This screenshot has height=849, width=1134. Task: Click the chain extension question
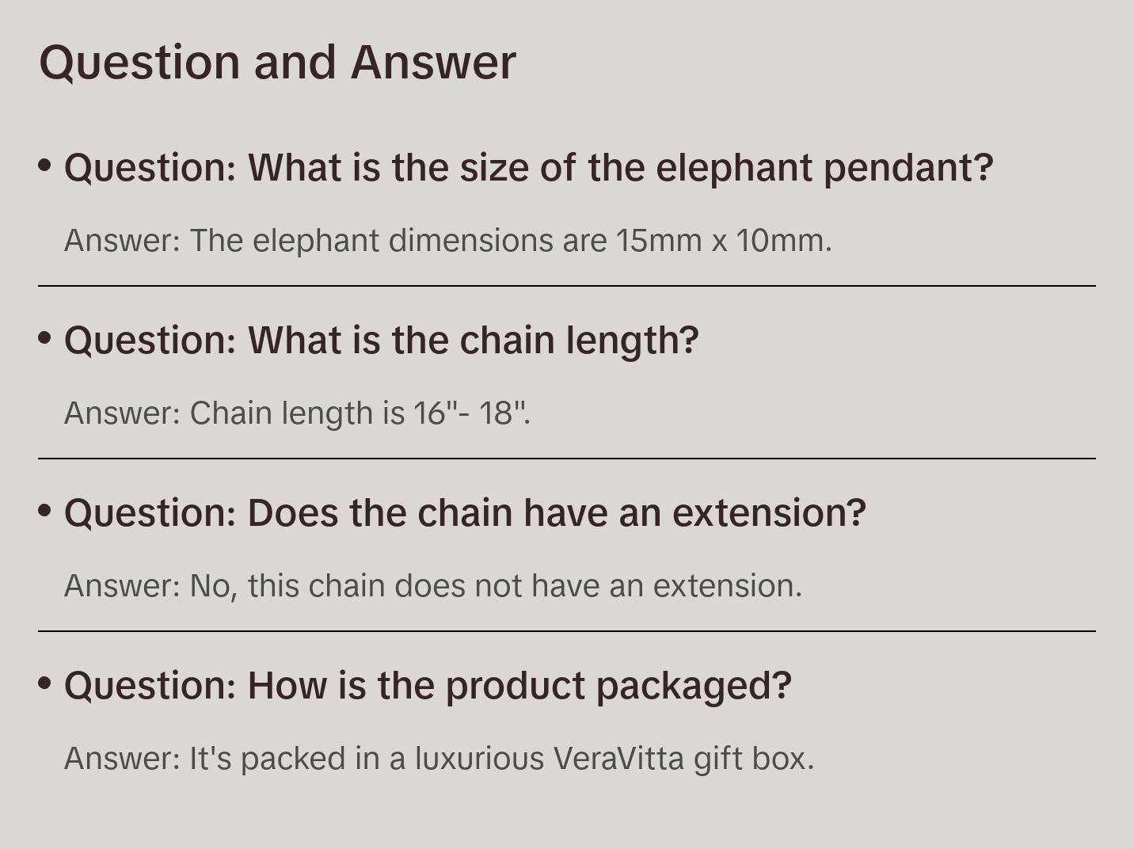point(465,513)
